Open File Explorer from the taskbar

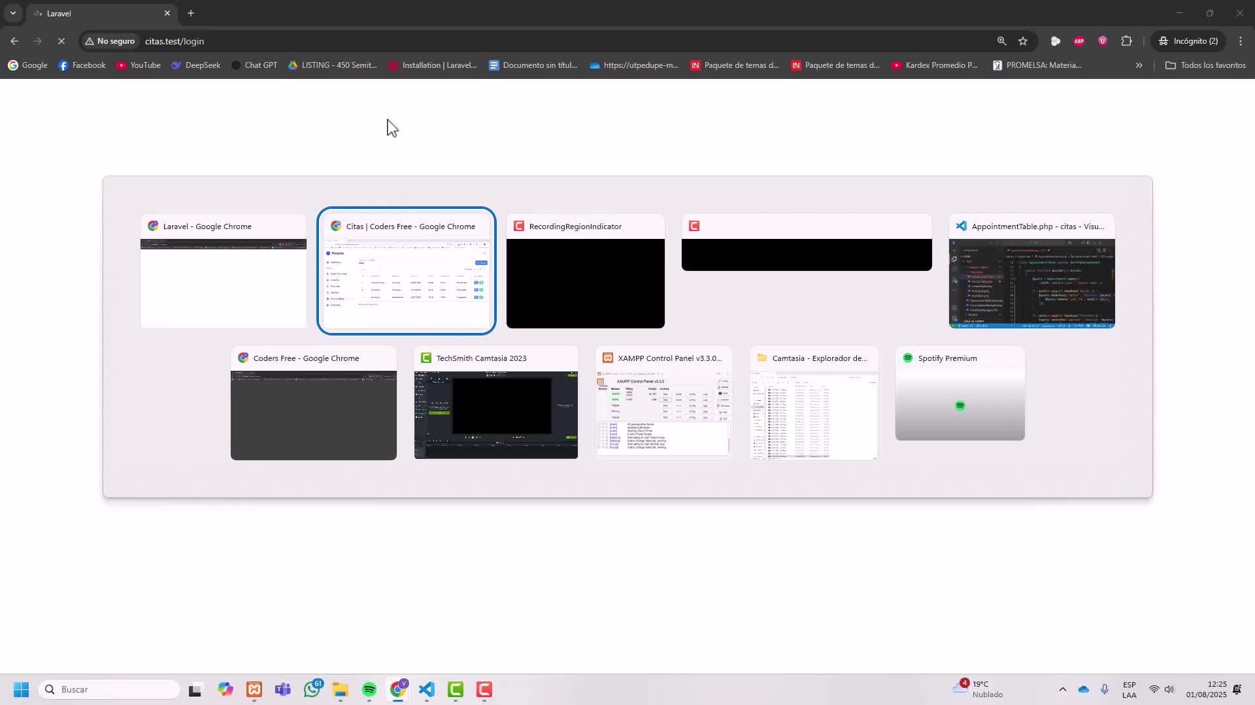(340, 689)
